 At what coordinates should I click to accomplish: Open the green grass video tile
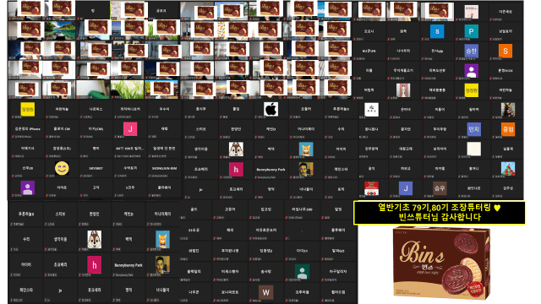128,90
